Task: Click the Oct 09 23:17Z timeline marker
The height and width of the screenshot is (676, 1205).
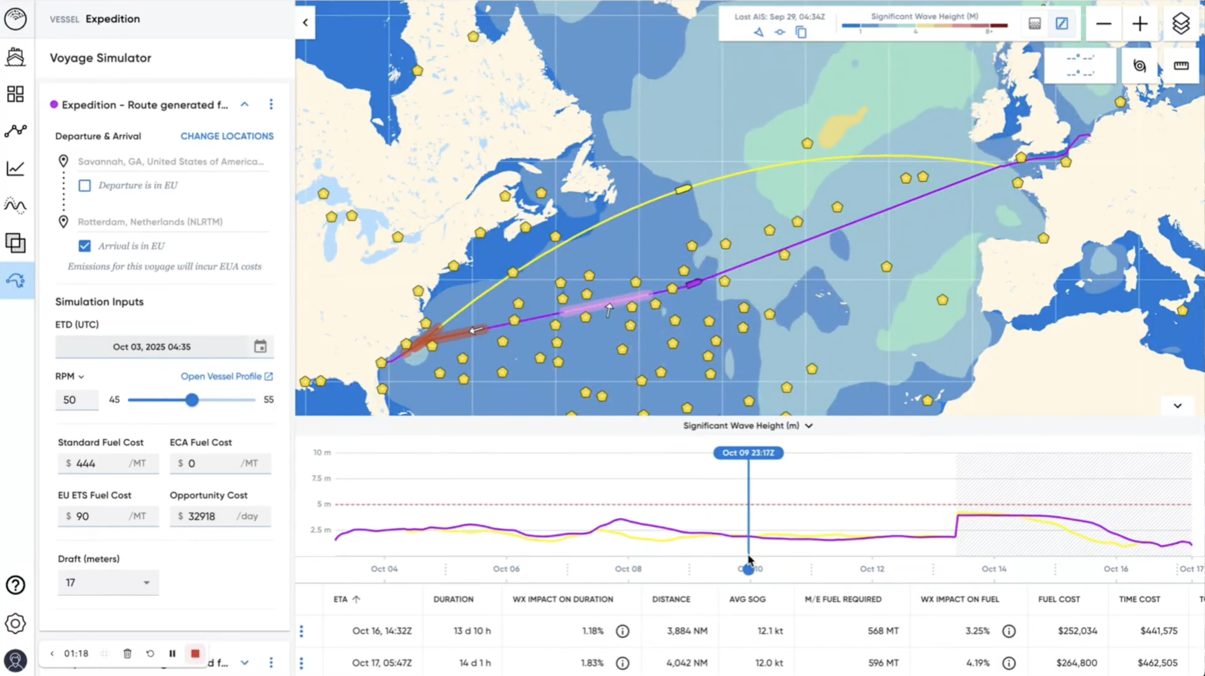Action: [x=748, y=453]
